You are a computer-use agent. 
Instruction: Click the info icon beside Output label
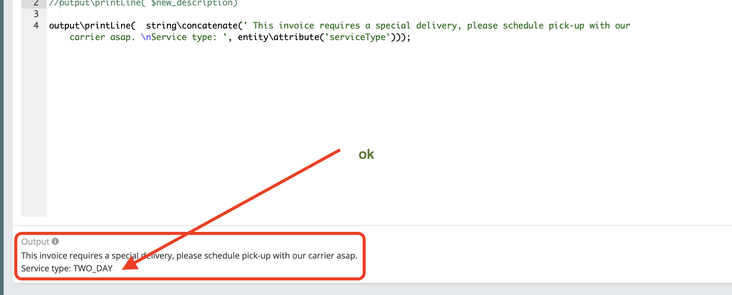pyautogui.click(x=55, y=241)
